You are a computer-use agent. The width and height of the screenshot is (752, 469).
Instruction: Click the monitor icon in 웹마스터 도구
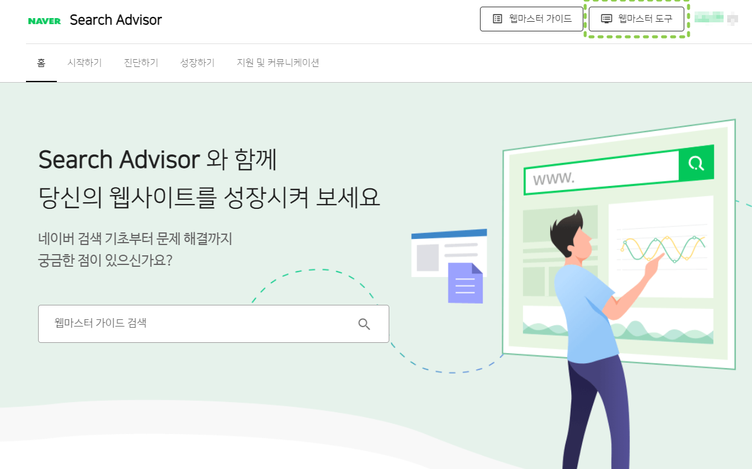pos(606,19)
